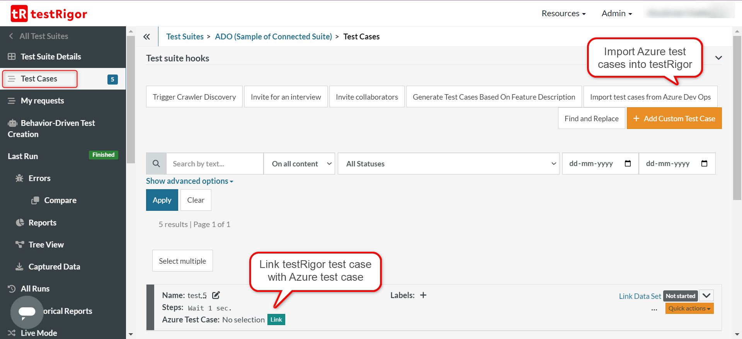Open calendar picker in first date field
Image resolution: width=742 pixels, height=339 pixels.
pyautogui.click(x=628, y=164)
